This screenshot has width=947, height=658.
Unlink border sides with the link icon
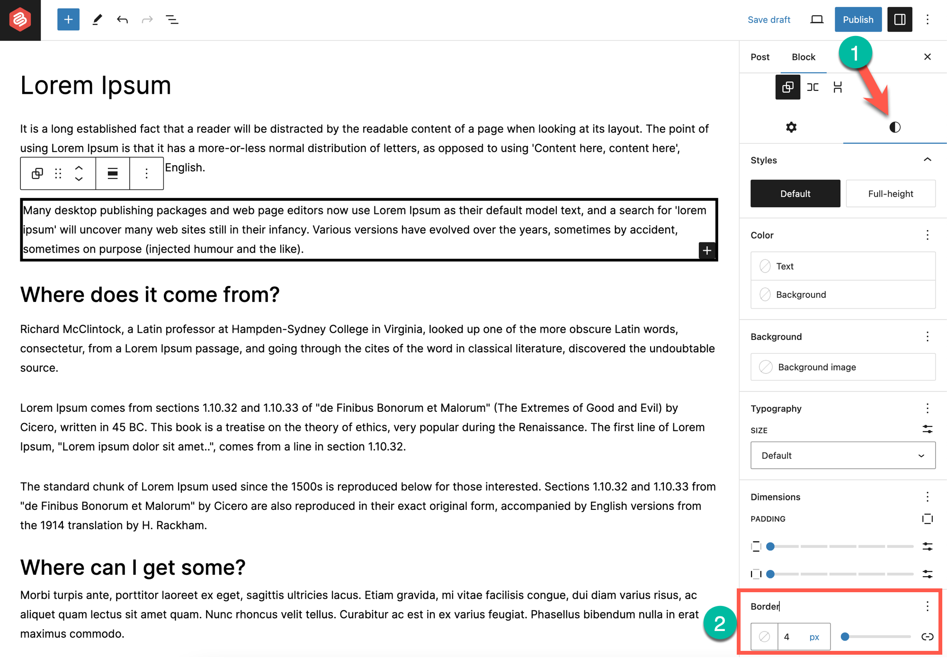click(x=927, y=637)
